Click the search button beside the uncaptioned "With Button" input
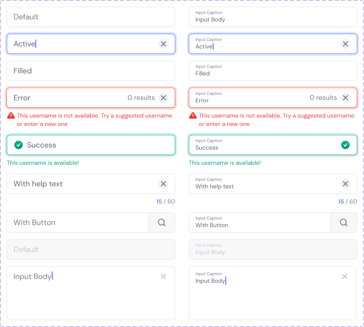This screenshot has width=364, height=327. [x=162, y=222]
